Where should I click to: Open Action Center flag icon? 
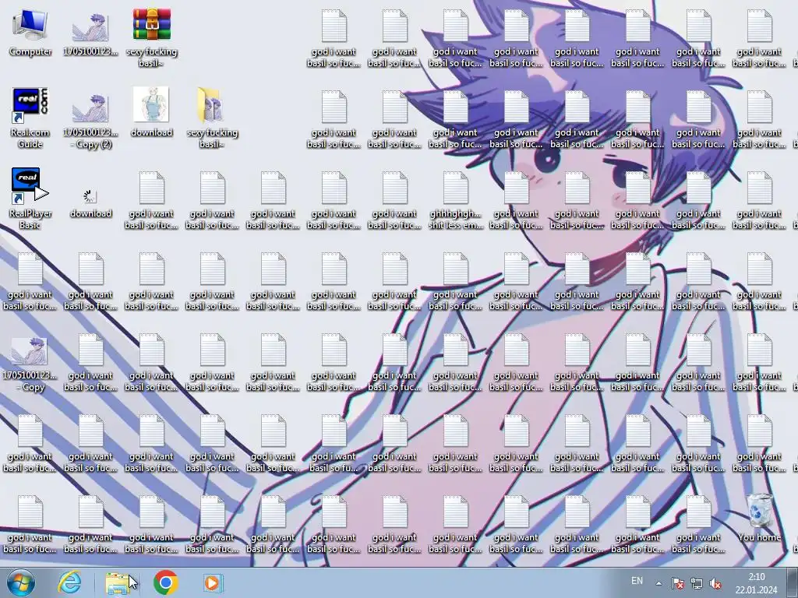pyautogui.click(x=678, y=583)
